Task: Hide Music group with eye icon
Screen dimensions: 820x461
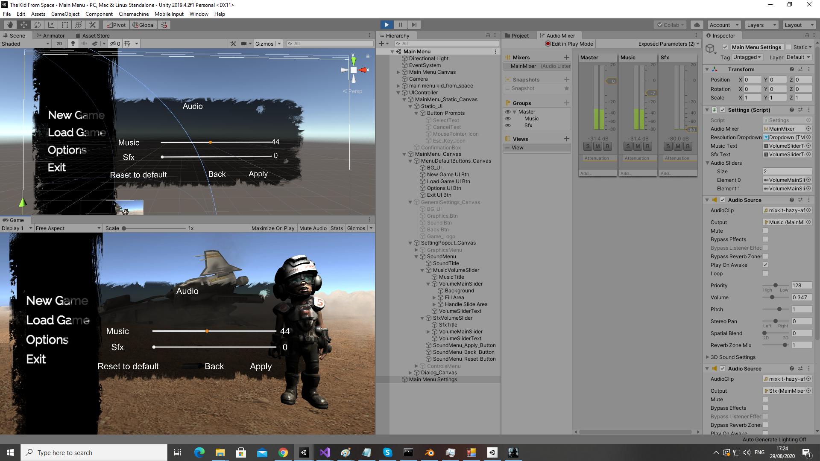Action: [x=508, y=119]
